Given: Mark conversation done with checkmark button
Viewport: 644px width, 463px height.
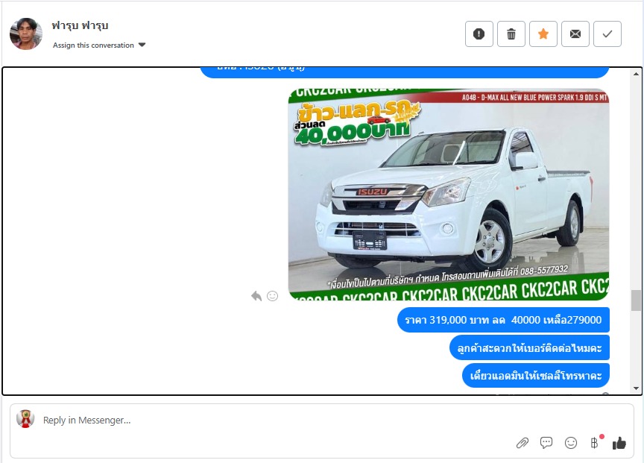Looking at the screenshot, I should [x=607, y=34].
